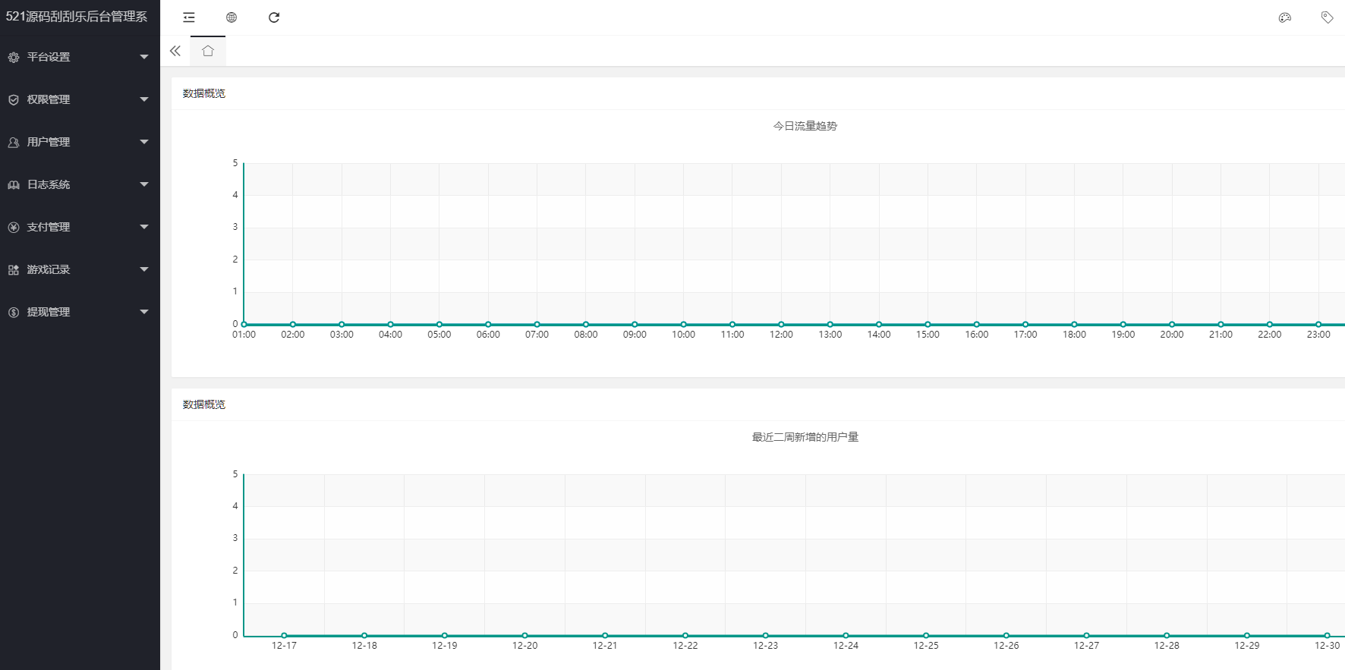The height and width of the screenshot is (670, 1345).
Task: Click the 12-23 data point on user chart
Action: [765, 636]
